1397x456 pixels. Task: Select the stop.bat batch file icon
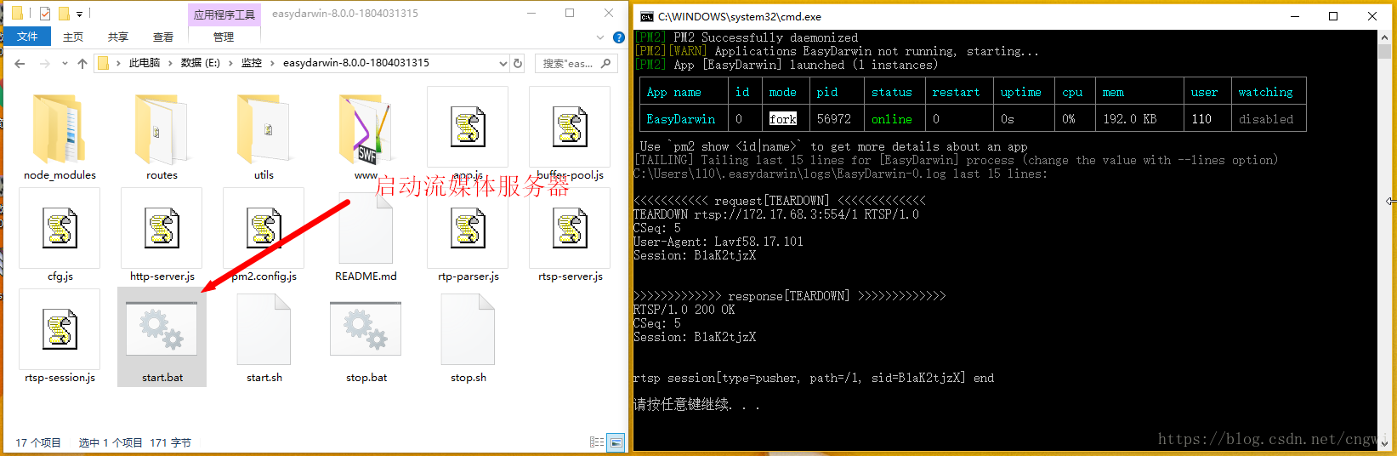point(366,329)
